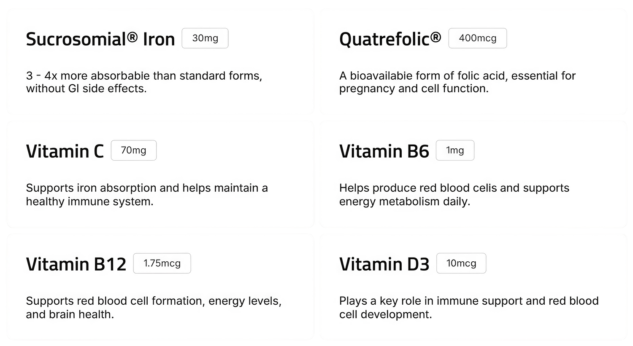633x346 pixels.
Task: Select the 10mcg dosage badge
Action: click(461, 263)
